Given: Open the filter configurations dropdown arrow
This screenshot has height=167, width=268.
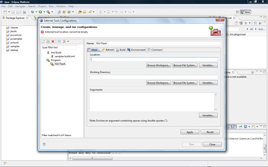Looking at the screenshot, I should [x=68, y=41].
